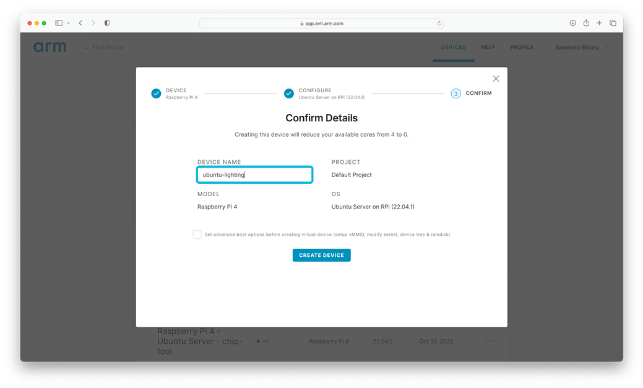Click the 'Raspberry Pi 4' model value
Screen dimensions: 643x388
coord(217,207)
